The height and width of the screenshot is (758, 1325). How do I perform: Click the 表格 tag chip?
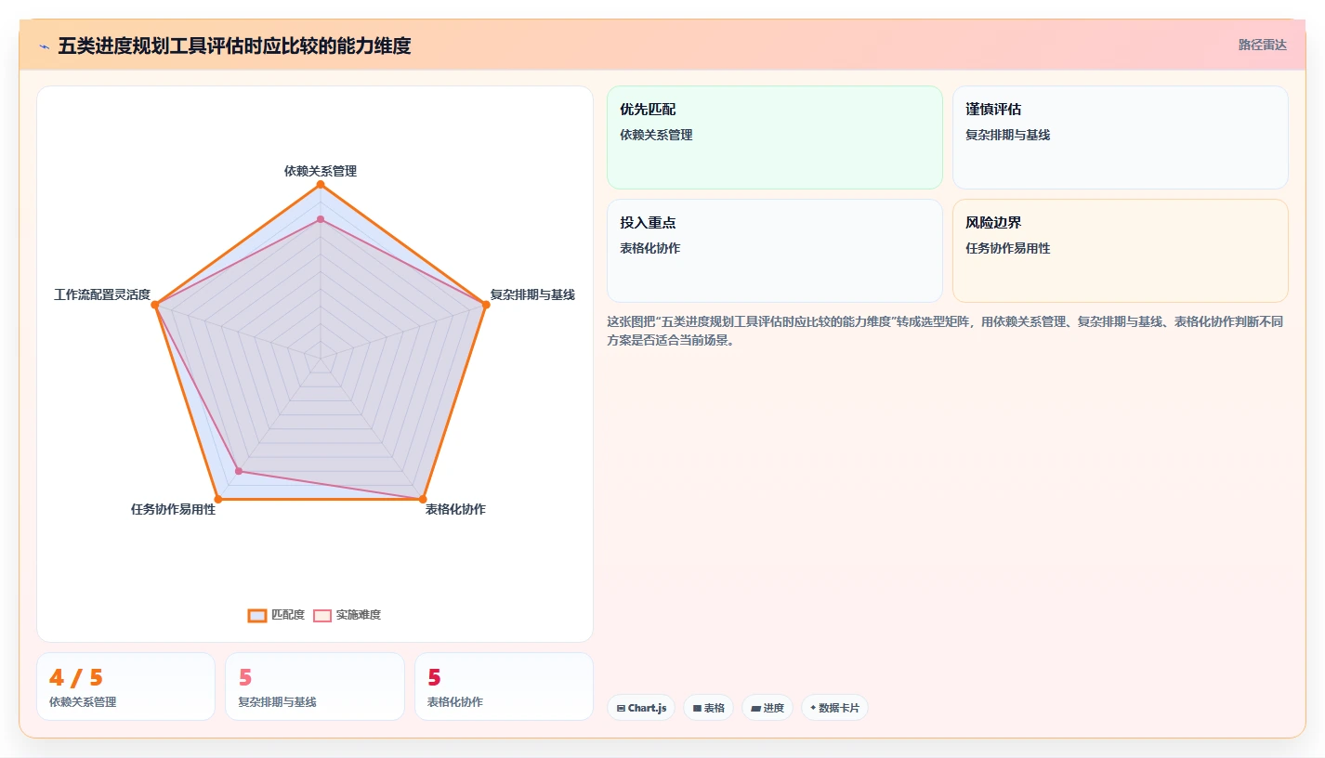click(708, 708)
